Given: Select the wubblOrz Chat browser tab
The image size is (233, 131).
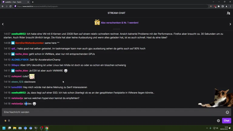Looking at the screenshot, I should click(15, 2).
